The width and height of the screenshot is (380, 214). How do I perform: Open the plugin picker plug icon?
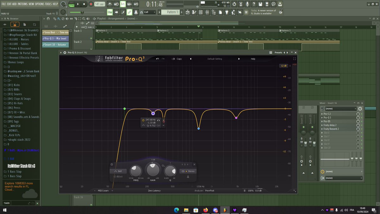[x=227, y=12]
